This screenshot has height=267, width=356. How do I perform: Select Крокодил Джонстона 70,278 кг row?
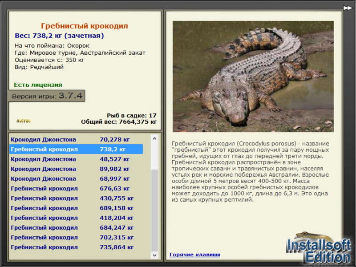coord(76,139)
